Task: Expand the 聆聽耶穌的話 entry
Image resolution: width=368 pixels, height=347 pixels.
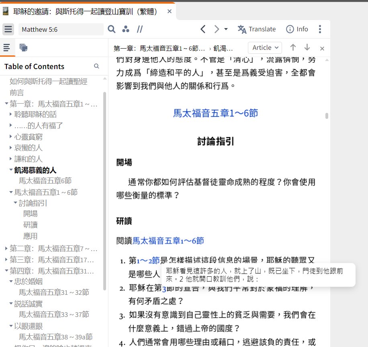Action: (10, 114)
